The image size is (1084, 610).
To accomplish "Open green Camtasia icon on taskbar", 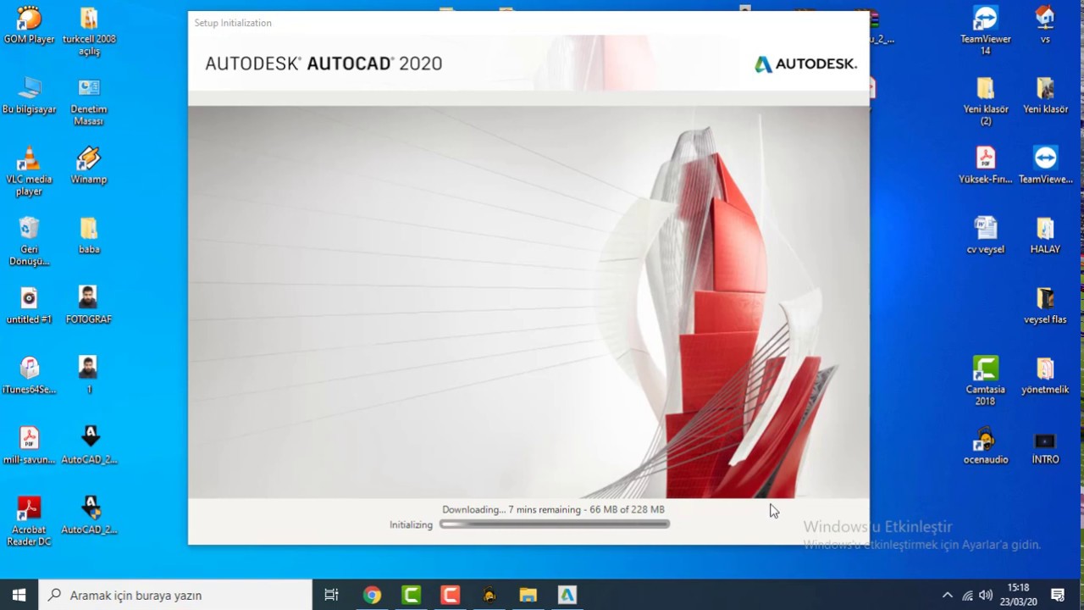I will (411, 595).
